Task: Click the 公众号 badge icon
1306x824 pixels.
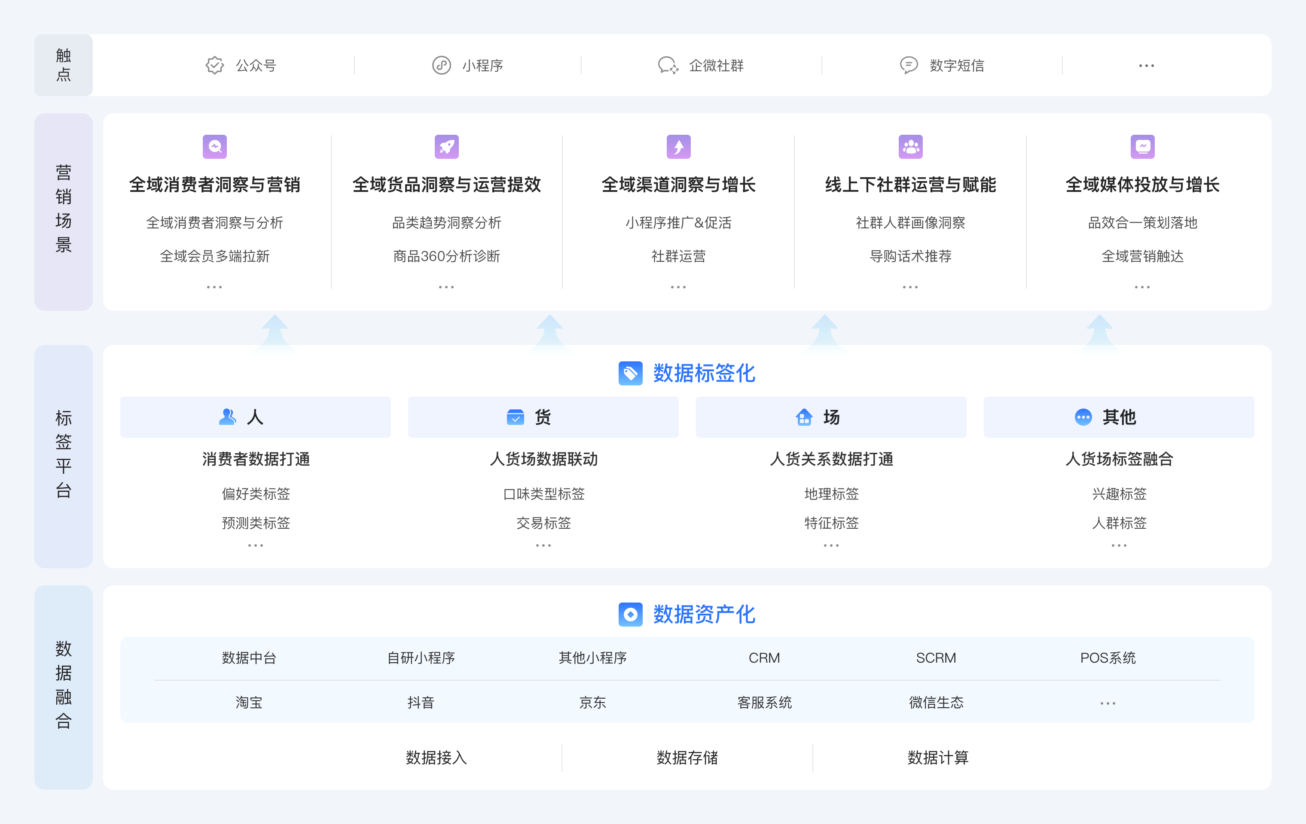Action: 215,66
